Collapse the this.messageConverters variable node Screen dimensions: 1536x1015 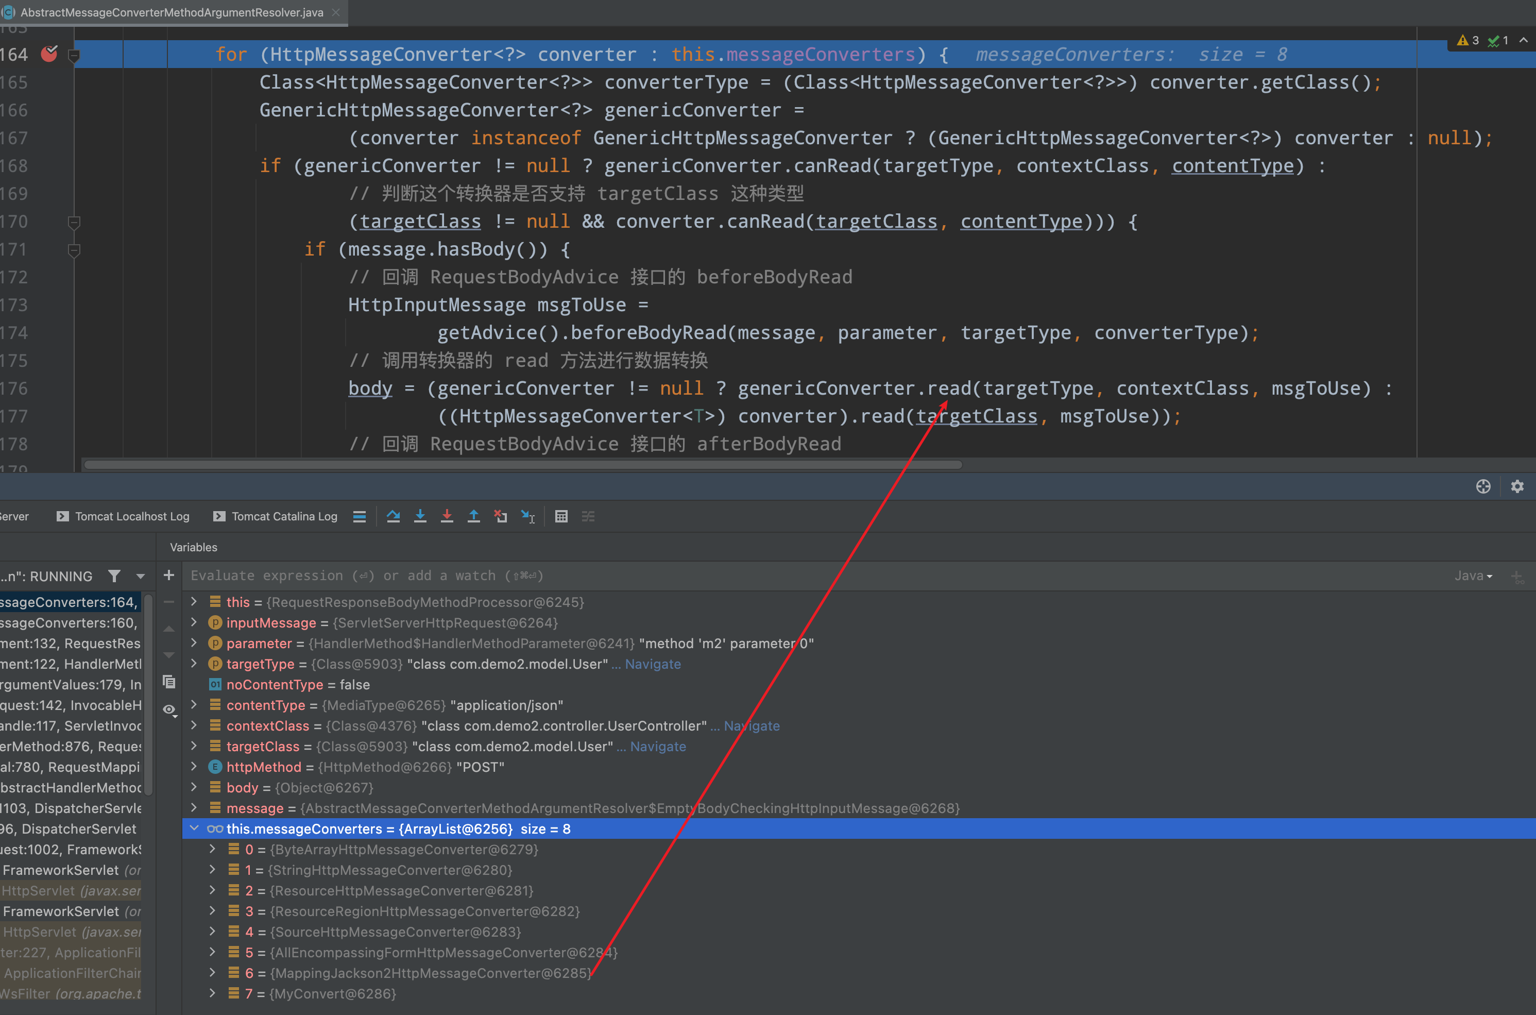pyautogui.click(x=195, y=828)
